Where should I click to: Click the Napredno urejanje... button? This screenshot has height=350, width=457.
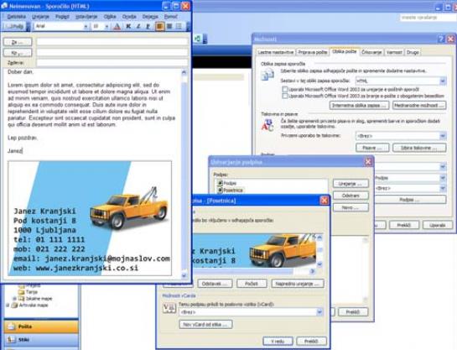pyautogui.click(x=298, y=284)
